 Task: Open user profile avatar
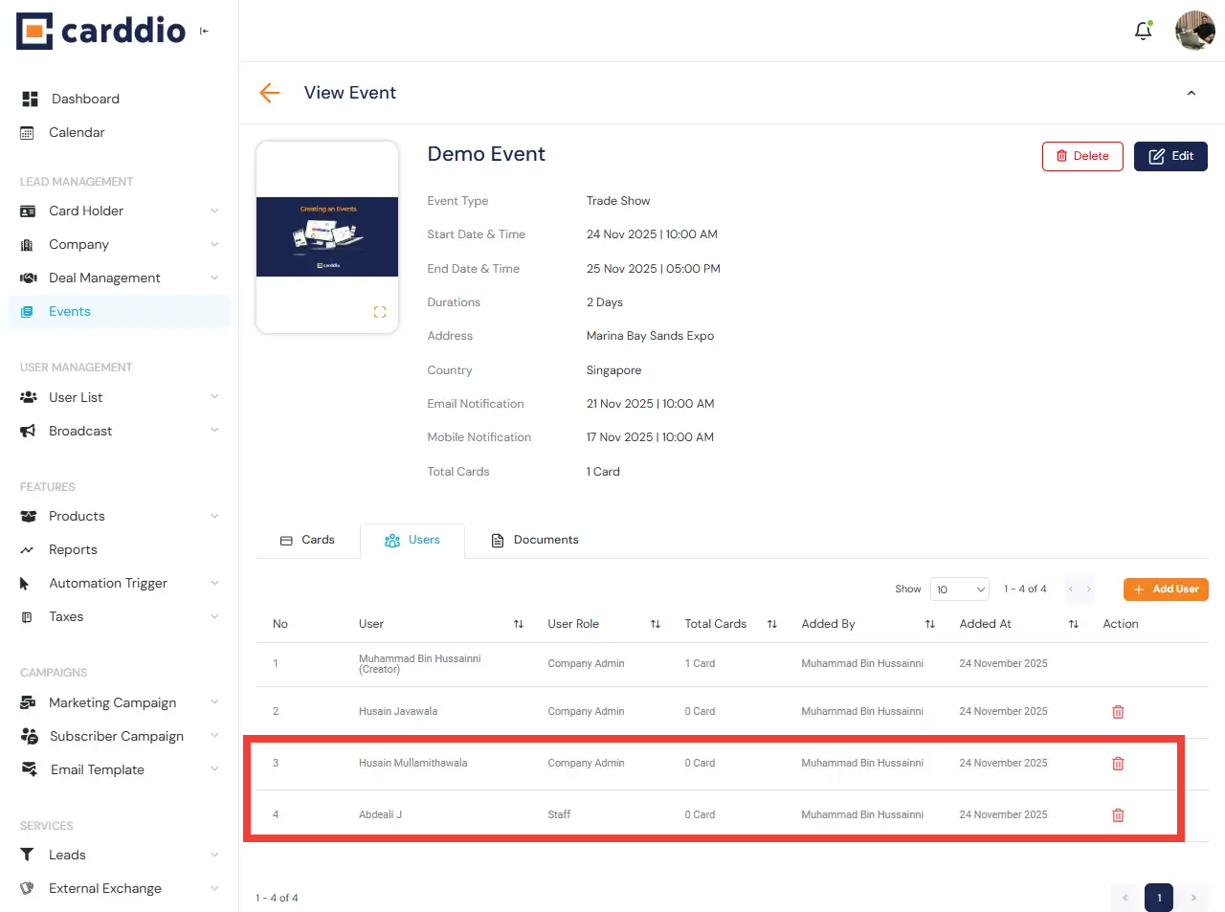click(1194, 31)
